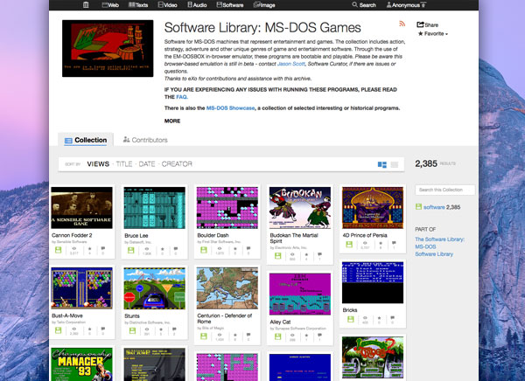Click software floppy icon on Alley Cat
This screenshot has width=525, height=381.
277,336
